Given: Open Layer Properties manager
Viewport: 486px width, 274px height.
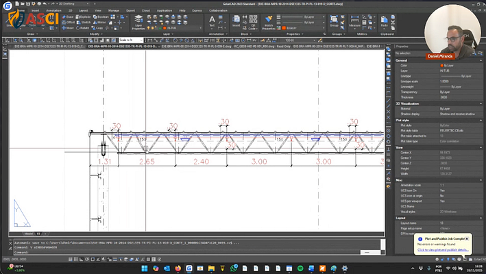Looking at the screenshot, I should coord(138,23).
